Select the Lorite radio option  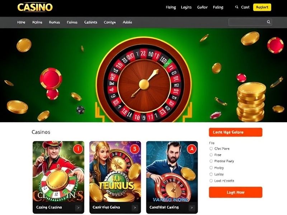[211, 174]
